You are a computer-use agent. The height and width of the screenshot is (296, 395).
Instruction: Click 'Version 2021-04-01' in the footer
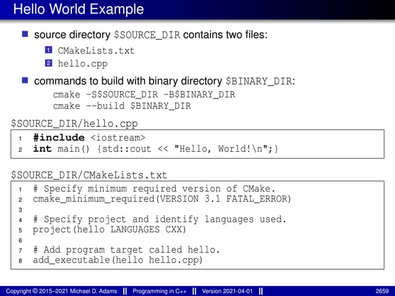tap(227, 291)
